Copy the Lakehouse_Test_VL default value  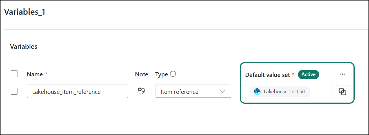click(343, 92)
